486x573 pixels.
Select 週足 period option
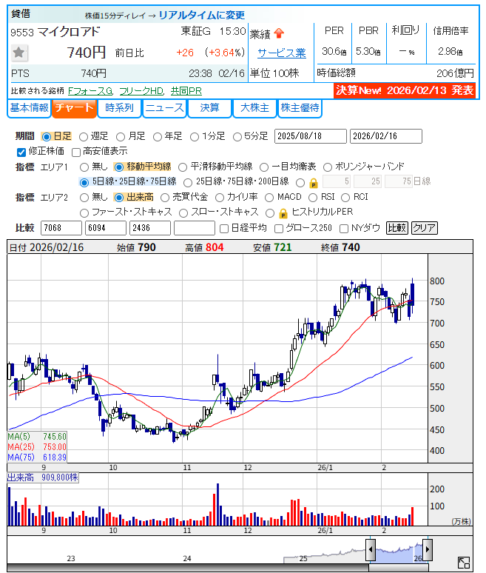[x=84, y=137]
